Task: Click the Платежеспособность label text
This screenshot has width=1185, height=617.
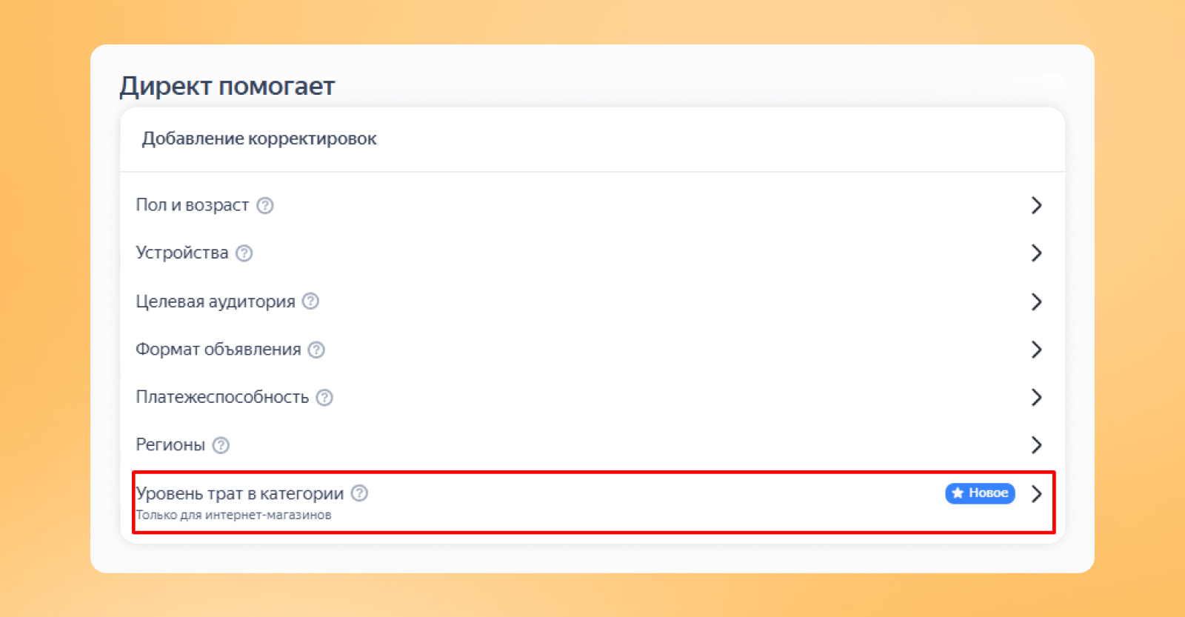Action: point(222,397)
